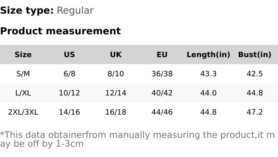Click the Size column header

[23, 55]
